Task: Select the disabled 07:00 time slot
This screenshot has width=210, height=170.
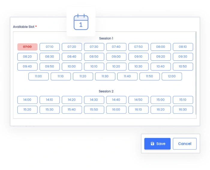Action: pyautogui.click(x=27, y=47)
